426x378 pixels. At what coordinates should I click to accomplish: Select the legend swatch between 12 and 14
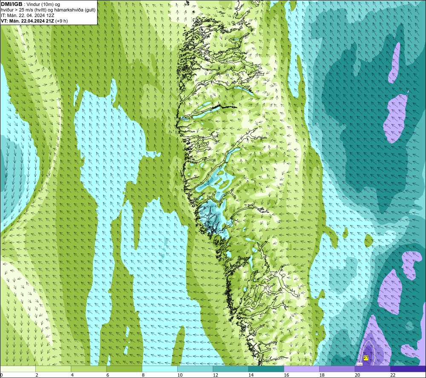coord(230,369)
